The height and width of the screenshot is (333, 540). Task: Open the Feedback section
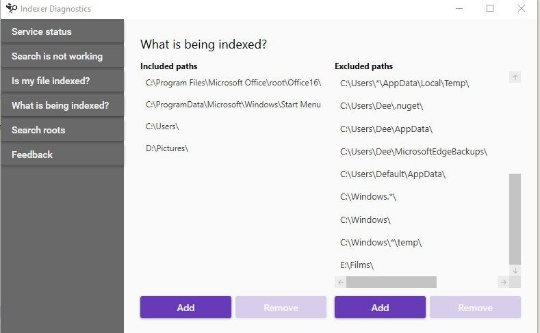coord(62,155)
